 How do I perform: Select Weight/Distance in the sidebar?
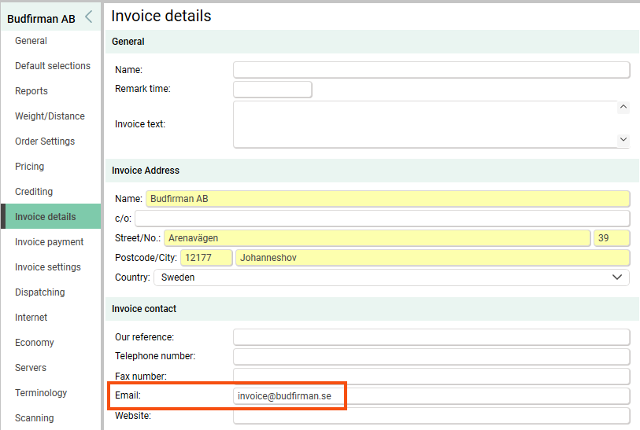50,116
